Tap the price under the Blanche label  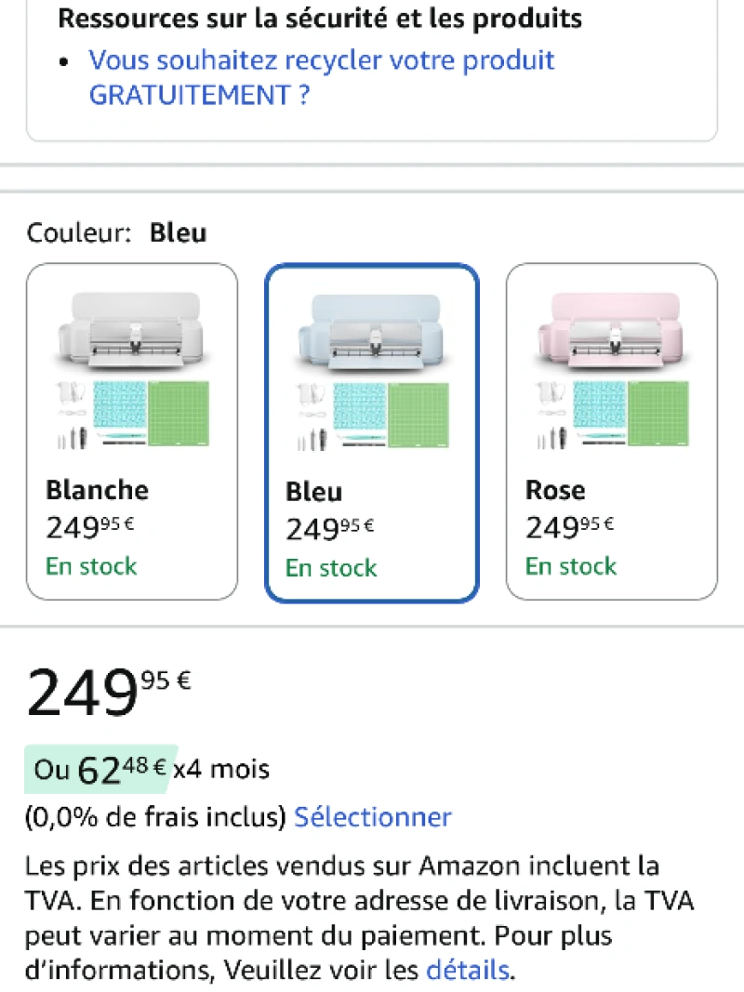(x=90, y=528)
